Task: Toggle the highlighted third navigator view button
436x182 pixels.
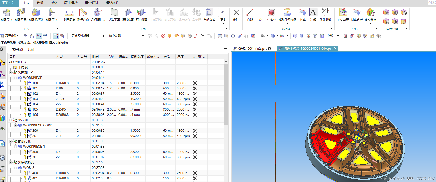Action: [x=39, y=36]
